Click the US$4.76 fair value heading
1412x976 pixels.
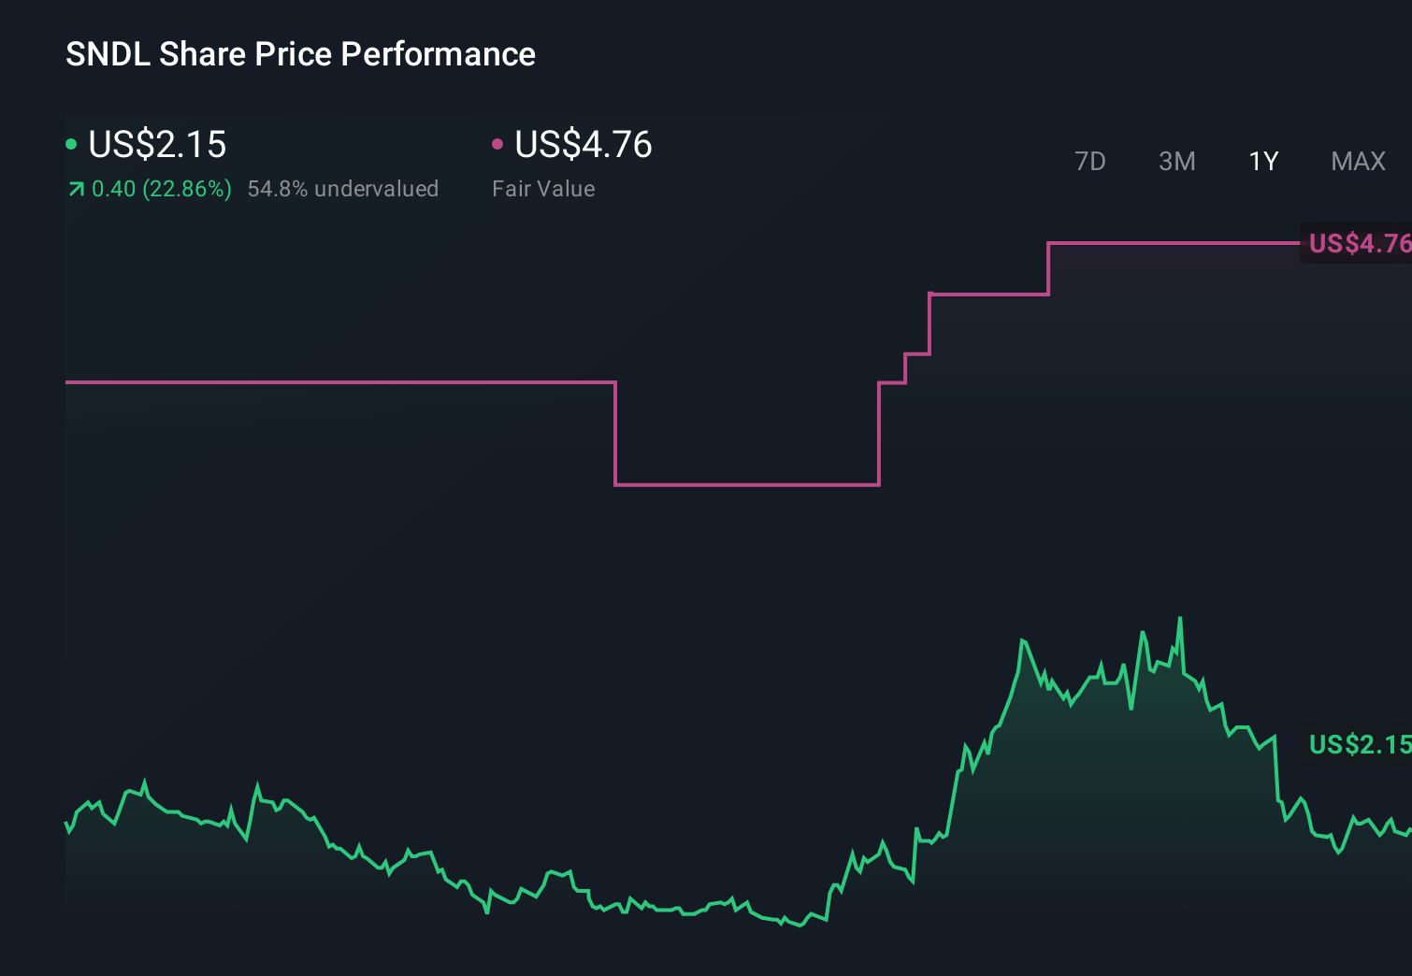tap(583, 145)
